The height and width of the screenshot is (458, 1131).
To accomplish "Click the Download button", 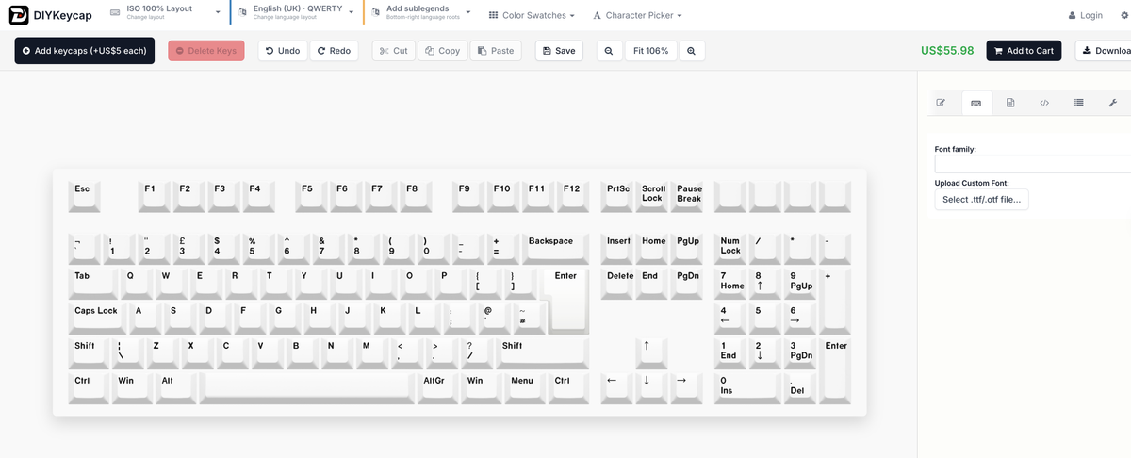I will click(x=1103, y=51).
